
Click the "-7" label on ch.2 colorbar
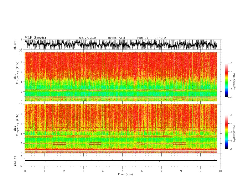[x=231, y=149]
